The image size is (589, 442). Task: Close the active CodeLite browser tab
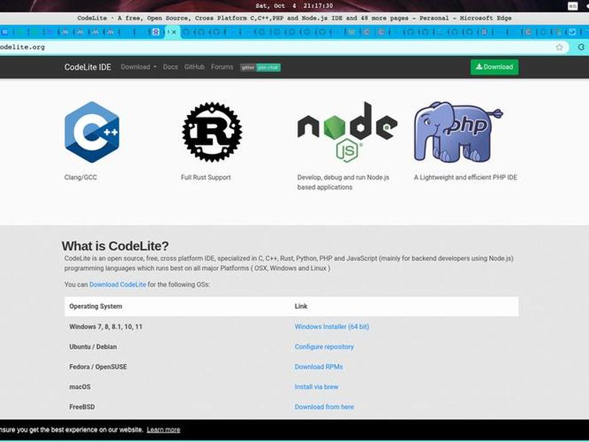pyautogui.click(x=174, y=32)
